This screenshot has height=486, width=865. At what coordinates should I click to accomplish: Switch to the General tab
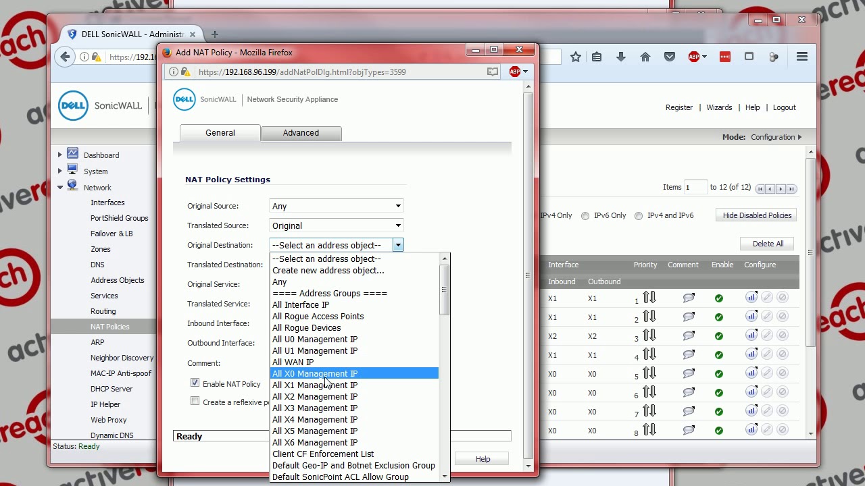[x=220, y=133]
